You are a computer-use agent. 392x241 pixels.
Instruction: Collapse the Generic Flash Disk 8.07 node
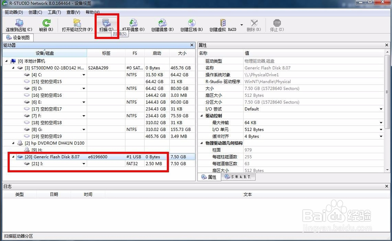click(x=13, y=157)
